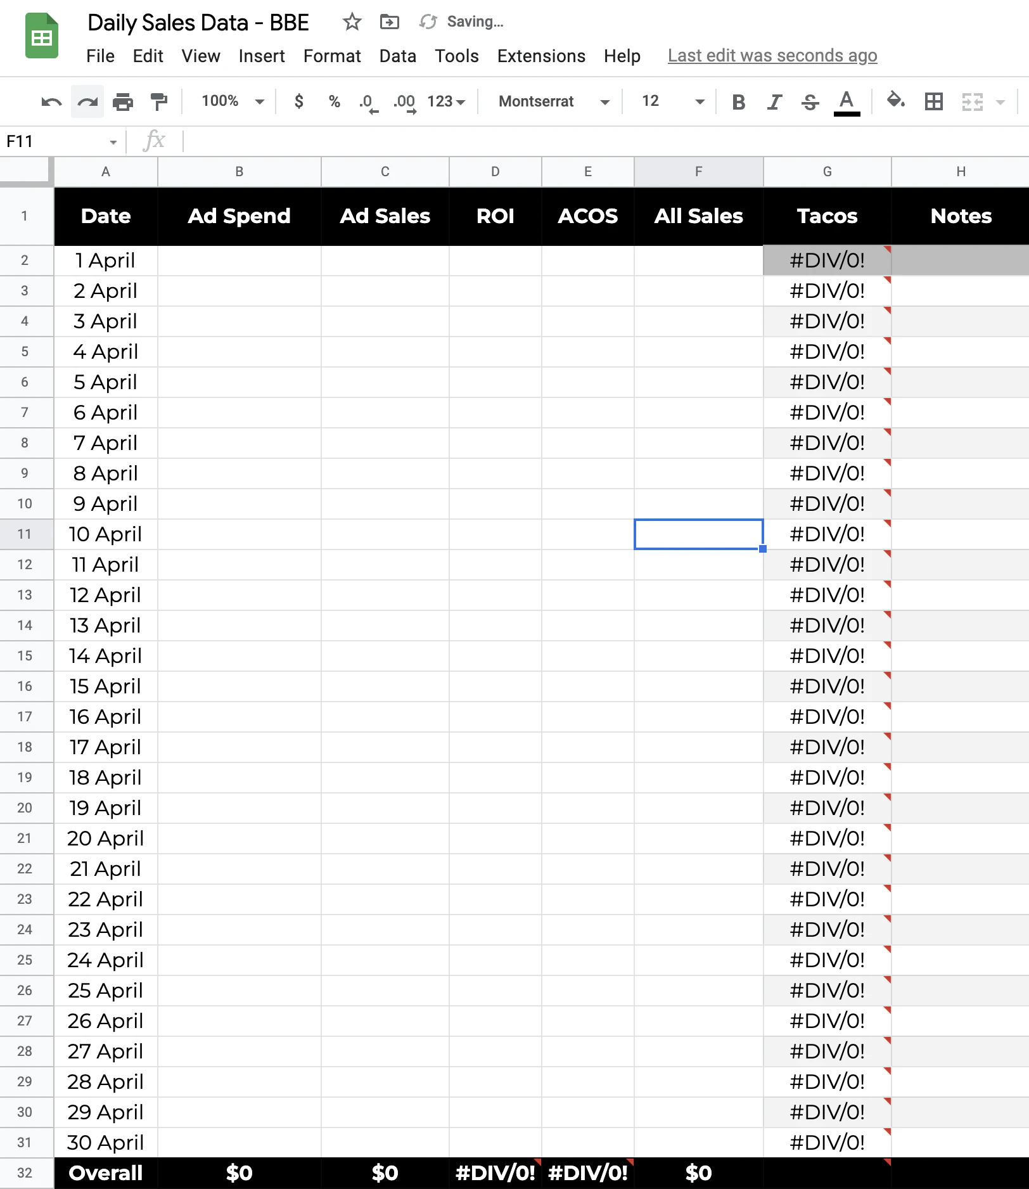Click the document title Daily Sales Data - BBE
Screen dimensions: 1029x1189
(x=198, y=23)
